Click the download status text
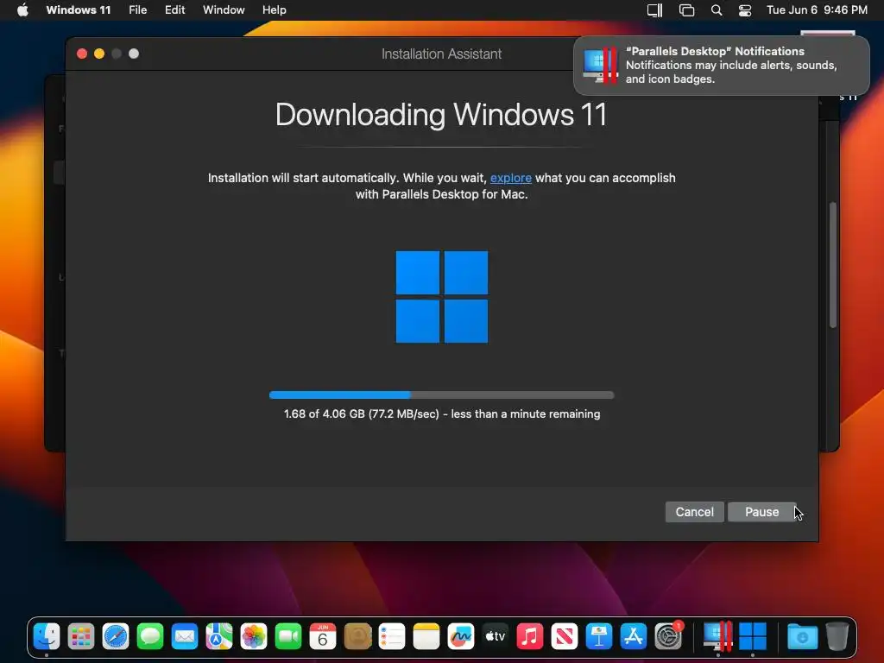Image resolution: width=884 pixels, height=663 pixels. coord(441,414)
